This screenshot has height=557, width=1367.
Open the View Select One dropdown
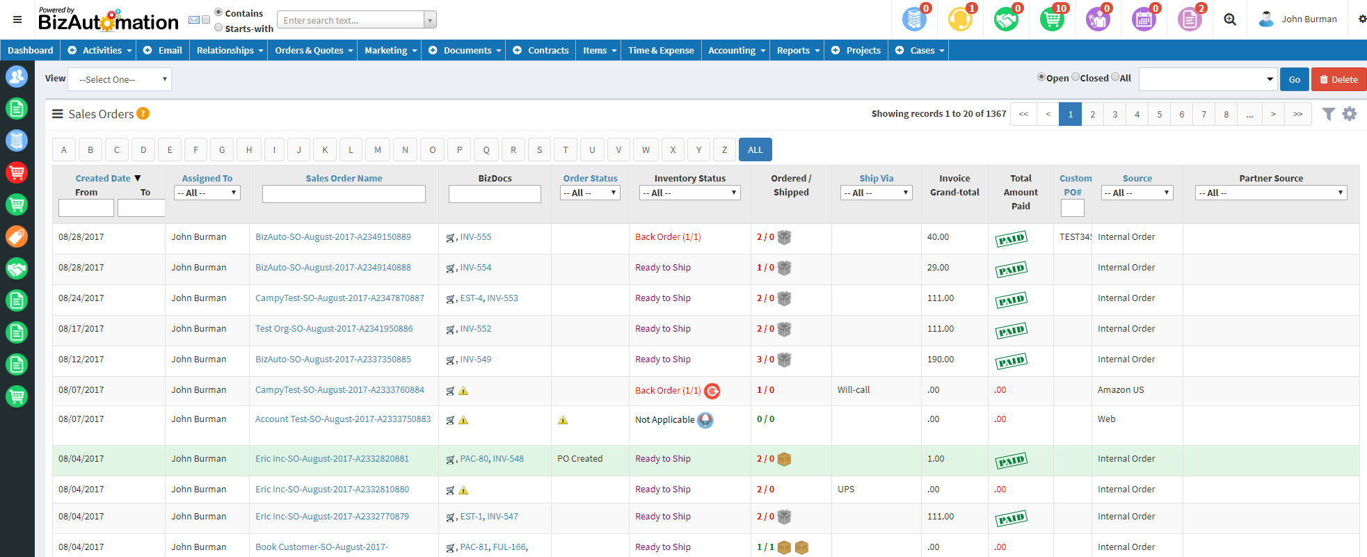point(120,79)
